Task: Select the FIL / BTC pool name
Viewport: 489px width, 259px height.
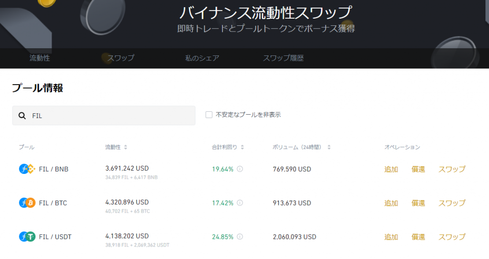Action: click(53, 203)
